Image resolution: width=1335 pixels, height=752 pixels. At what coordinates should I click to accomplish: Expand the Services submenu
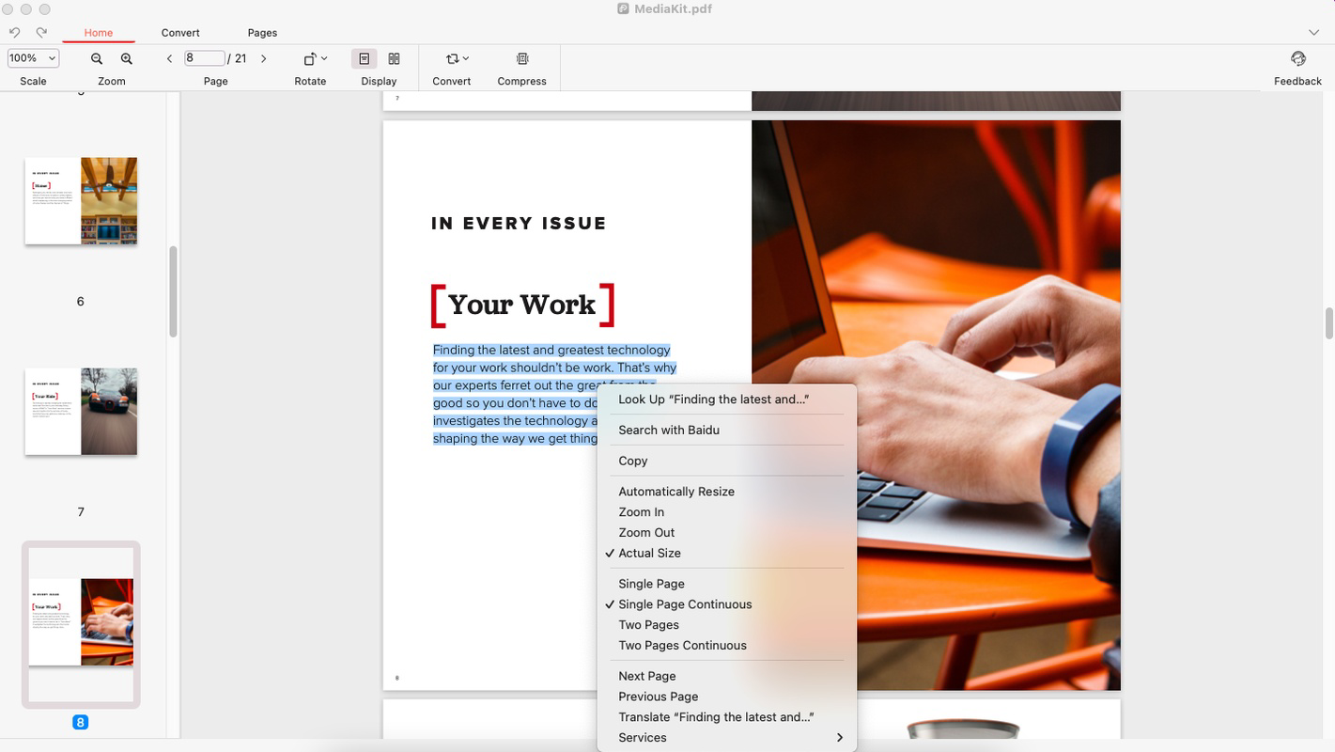coord(642,737)
